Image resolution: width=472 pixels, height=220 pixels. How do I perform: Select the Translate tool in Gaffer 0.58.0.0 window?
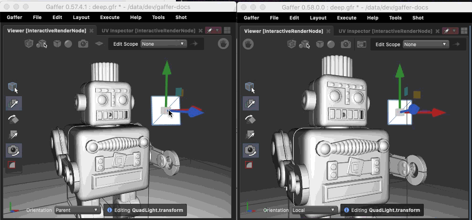(250, 104)
